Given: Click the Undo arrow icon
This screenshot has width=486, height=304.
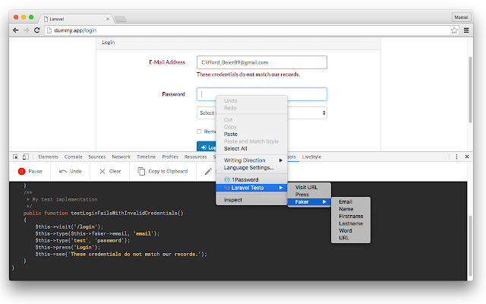Looking at the screenshot, I should 63,171.
